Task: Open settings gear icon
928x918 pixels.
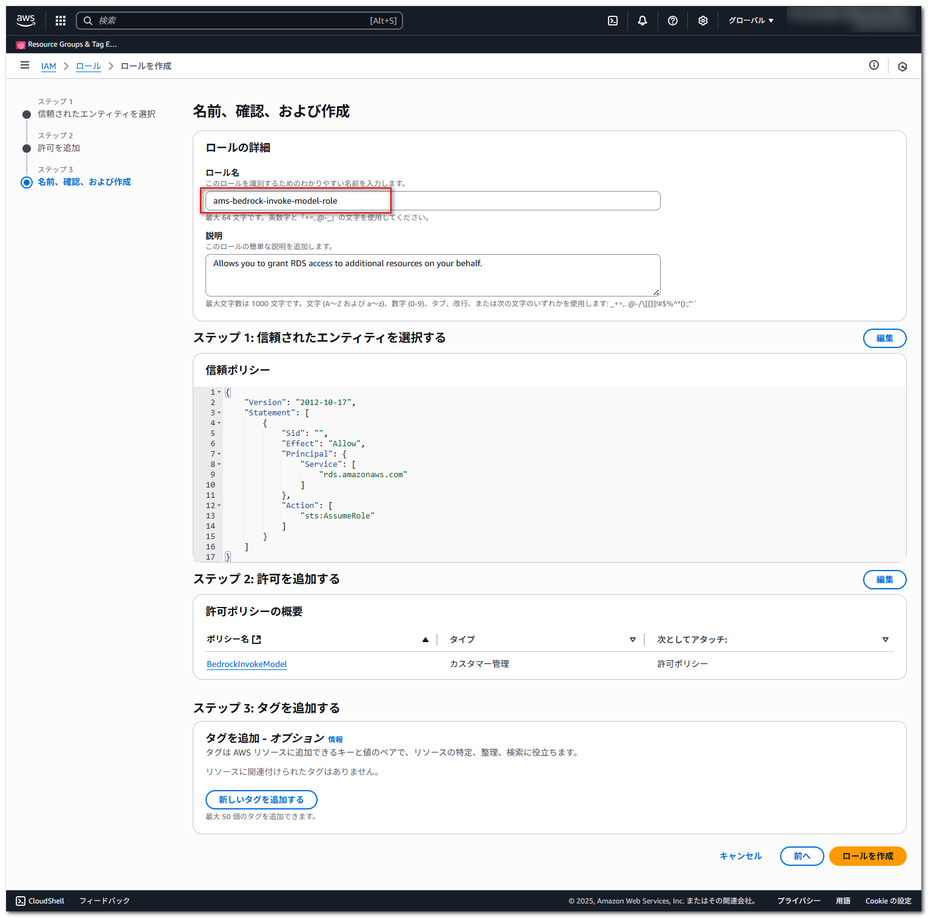Action: pos(703,21)
